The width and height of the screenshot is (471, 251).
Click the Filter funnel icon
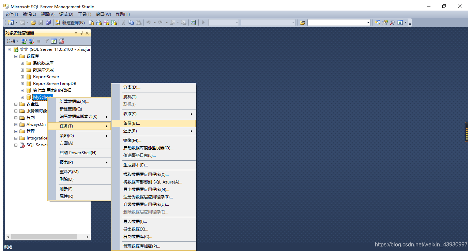click(x=46, y=41)
